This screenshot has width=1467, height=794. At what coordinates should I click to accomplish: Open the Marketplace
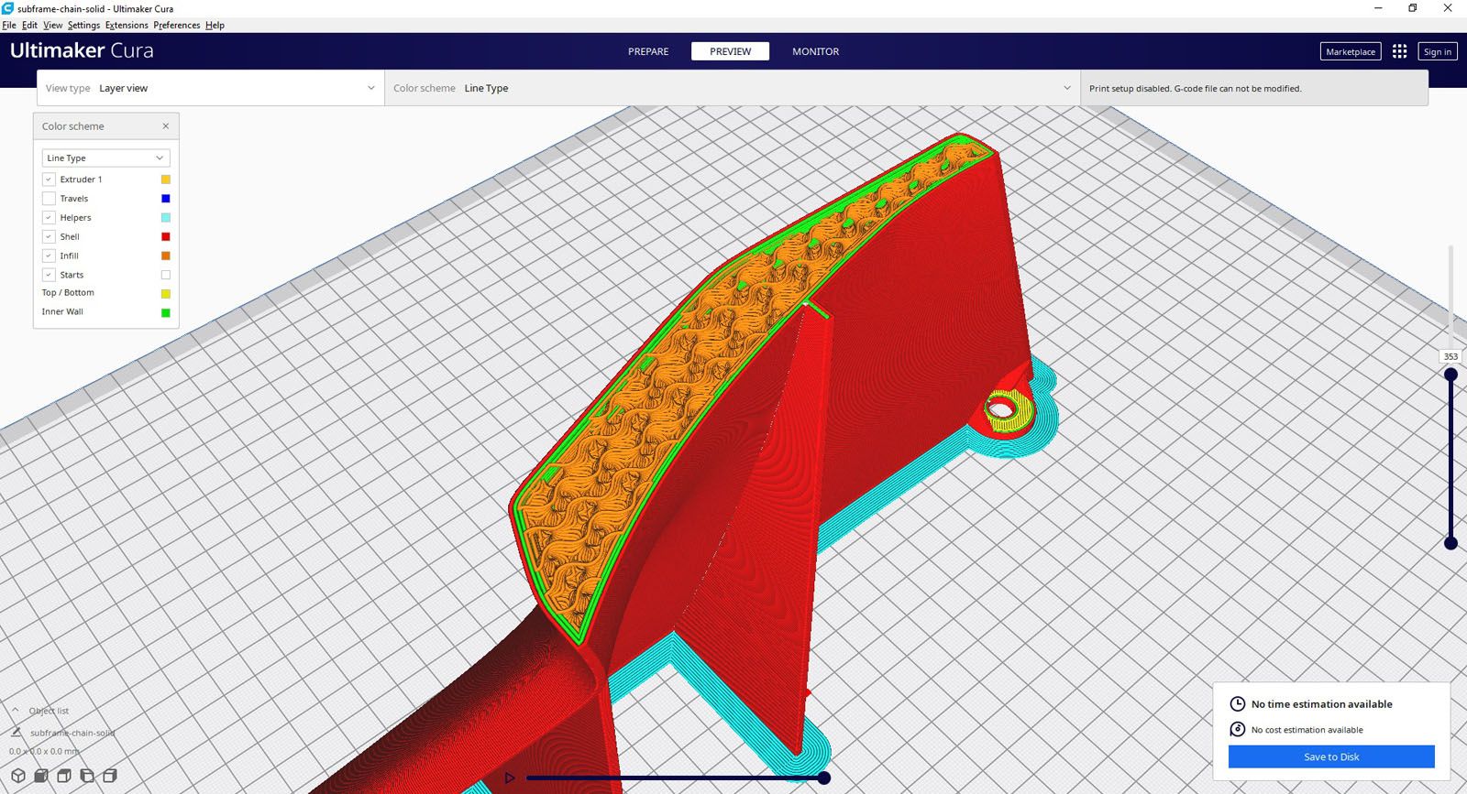1351,51
